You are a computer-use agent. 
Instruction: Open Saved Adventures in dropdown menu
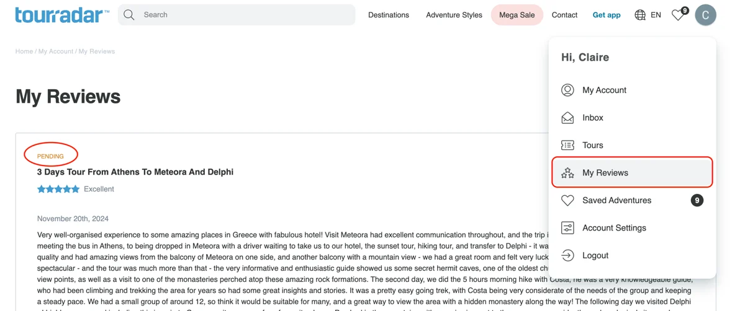coord(632,200)
